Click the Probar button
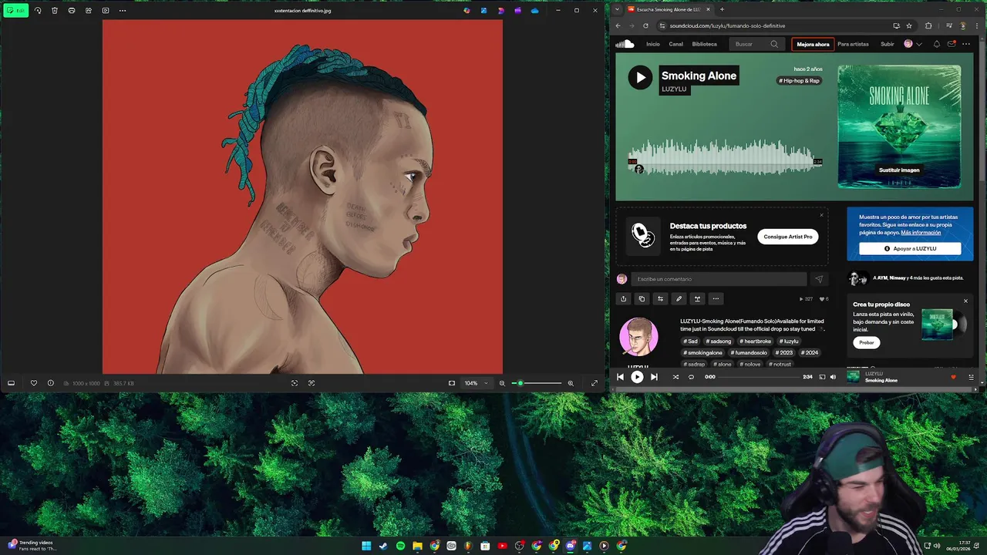The image size is (987, 555). (x=867, y=342)
